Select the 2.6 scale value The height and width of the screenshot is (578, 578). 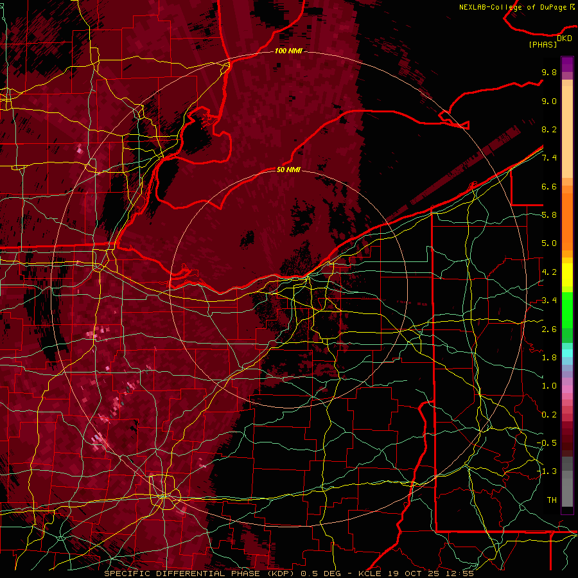pyautogui.click(x=549, y=329)
